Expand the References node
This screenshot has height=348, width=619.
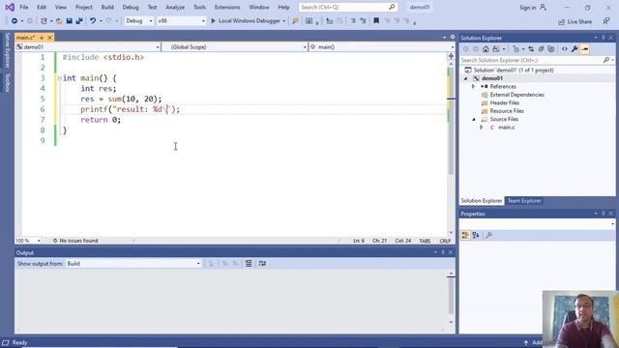point(473,86)
